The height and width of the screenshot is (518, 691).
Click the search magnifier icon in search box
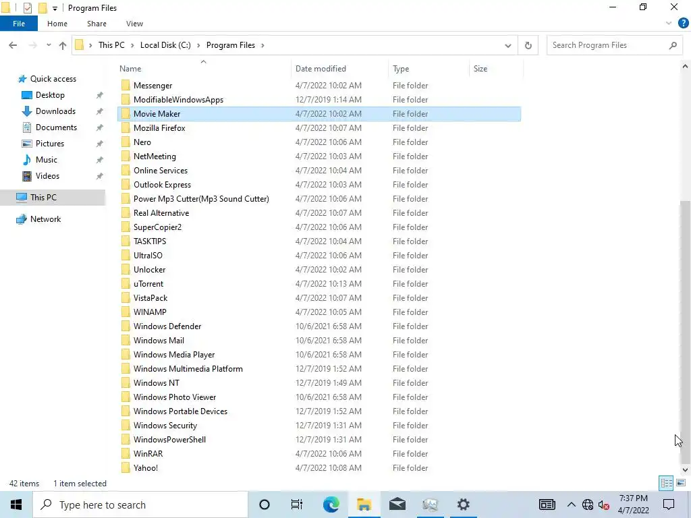coord(673,45)
